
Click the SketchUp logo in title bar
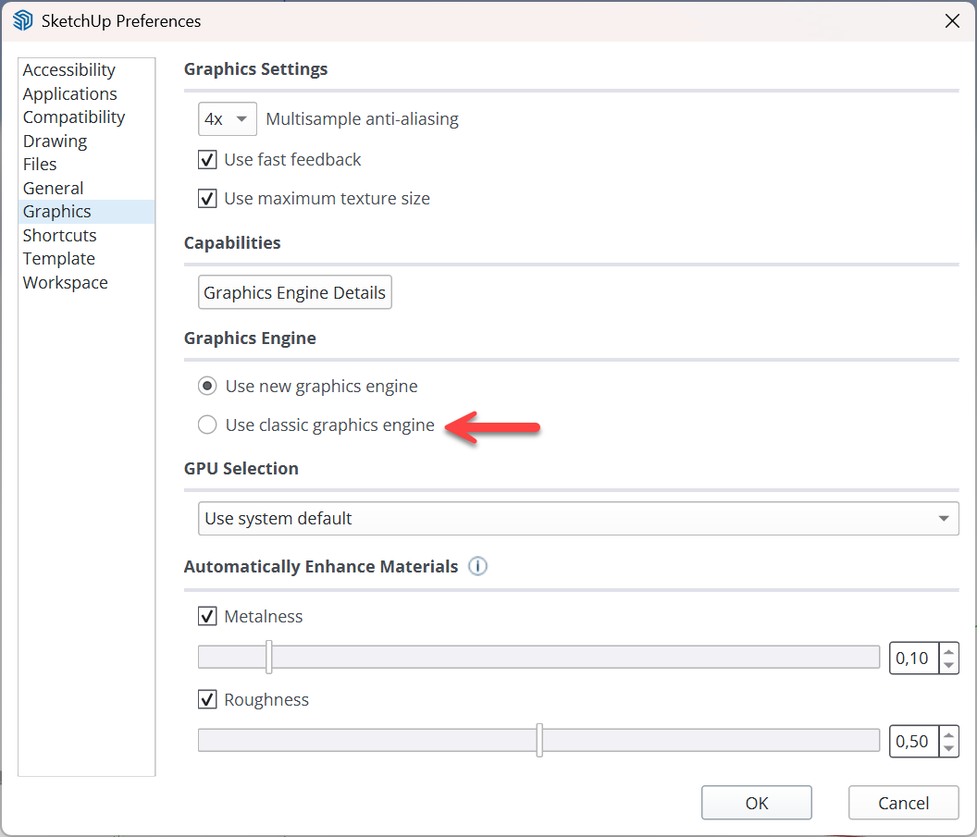pyautogui.click(x=23, y=20)
